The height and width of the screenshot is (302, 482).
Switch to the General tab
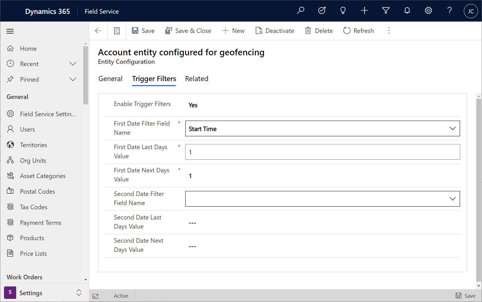click(x=110, y=79)
